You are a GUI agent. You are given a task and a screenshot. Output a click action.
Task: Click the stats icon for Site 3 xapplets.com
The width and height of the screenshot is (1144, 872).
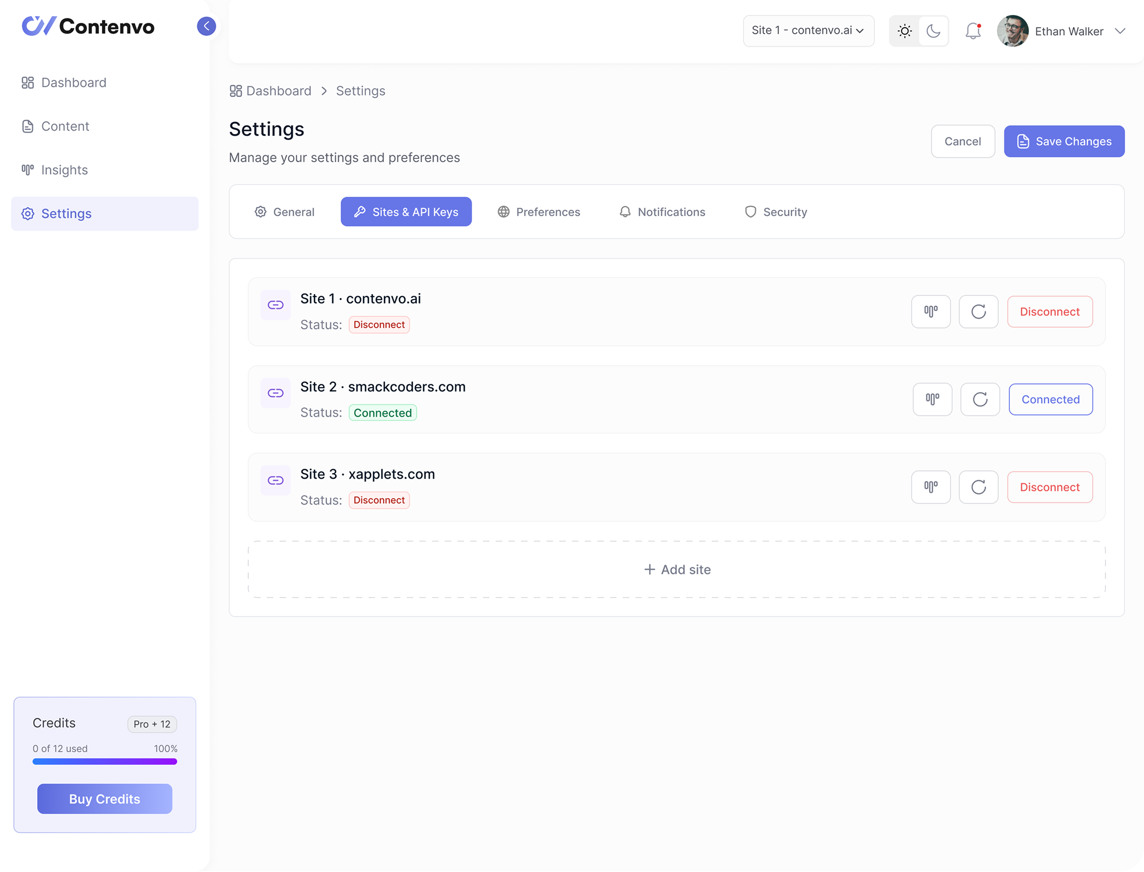[931, 487]
